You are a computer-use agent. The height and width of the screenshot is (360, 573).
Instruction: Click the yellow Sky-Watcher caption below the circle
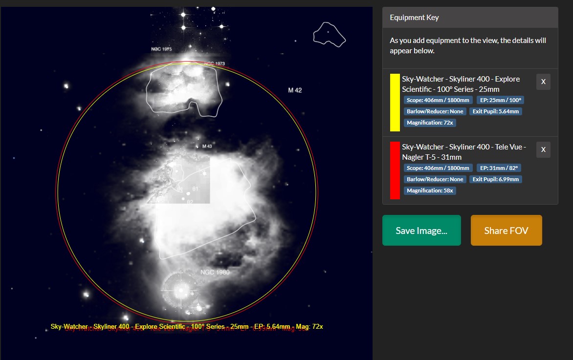pos(187,326)
